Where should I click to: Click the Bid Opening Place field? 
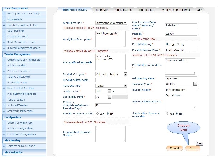181,78
